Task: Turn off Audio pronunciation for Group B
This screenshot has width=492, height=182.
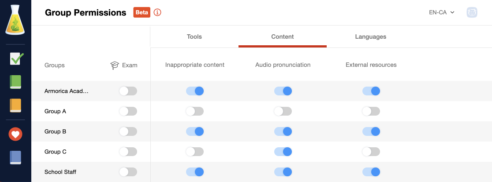Action: 283,131
